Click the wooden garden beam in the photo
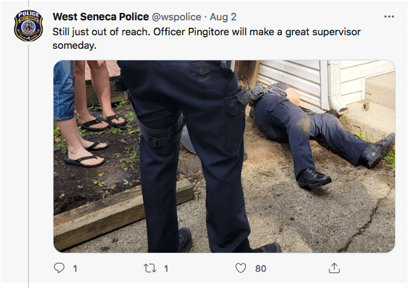 [x=123, y=214]
